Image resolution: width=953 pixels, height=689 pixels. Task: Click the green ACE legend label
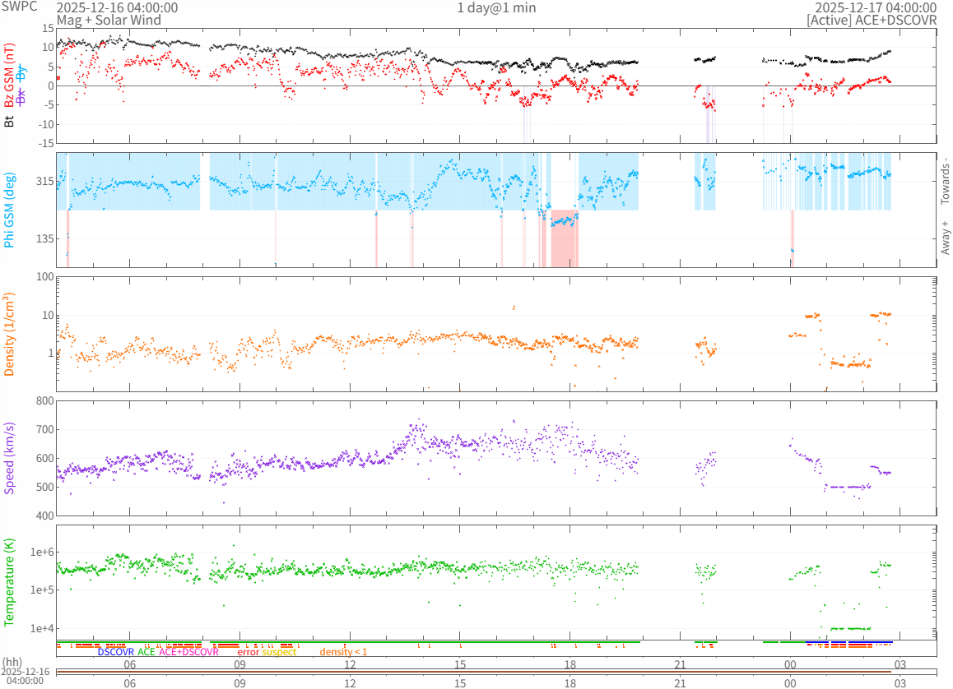coord(146,652)
